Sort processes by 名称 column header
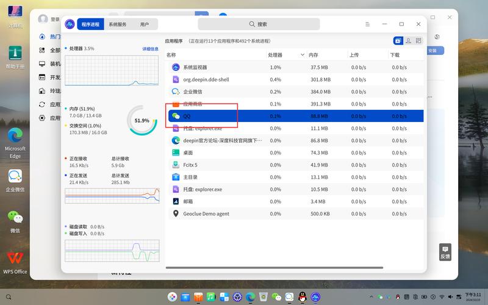Viewport: 488px width, 305px height. [171, 55]
